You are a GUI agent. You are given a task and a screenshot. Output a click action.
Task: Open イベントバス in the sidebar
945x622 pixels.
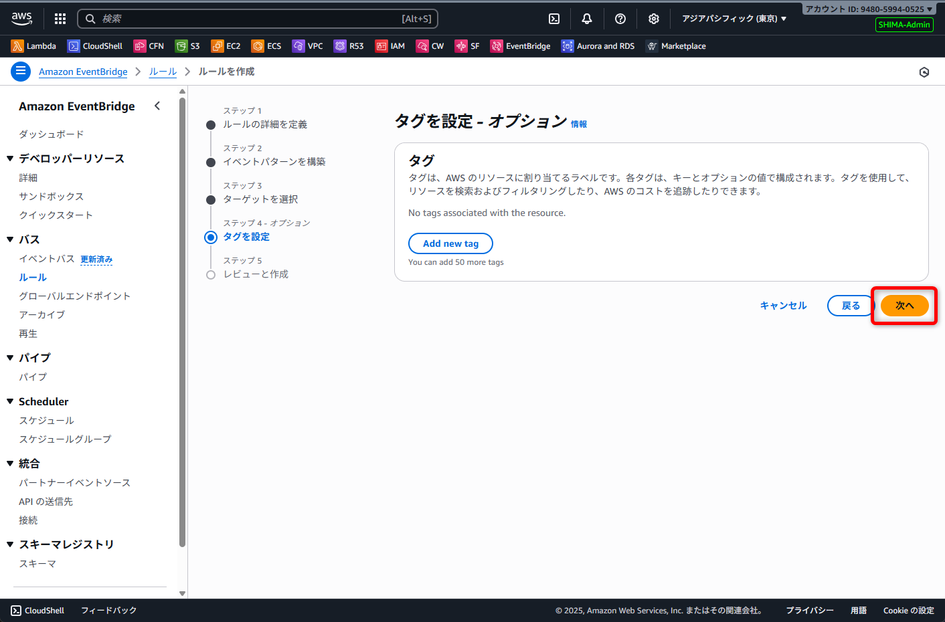[x=47, y=259]
